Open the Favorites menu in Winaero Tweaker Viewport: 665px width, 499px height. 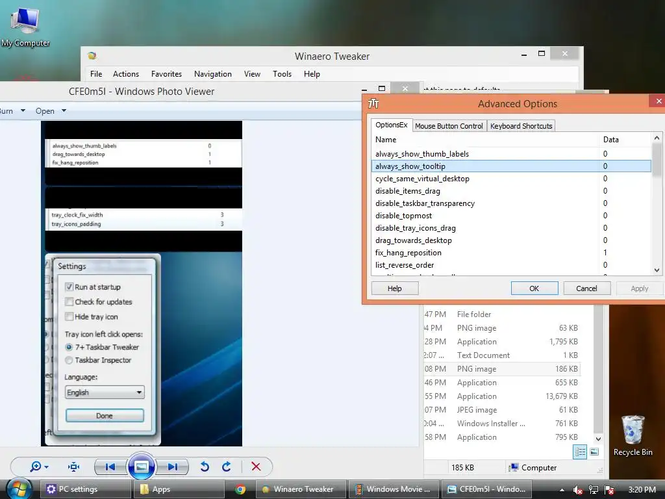pos(167,74)
